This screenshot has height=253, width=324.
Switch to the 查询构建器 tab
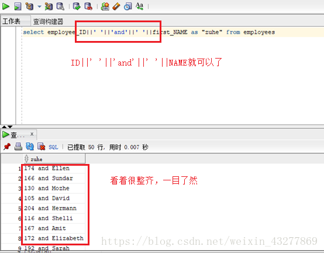click(48, 21)
